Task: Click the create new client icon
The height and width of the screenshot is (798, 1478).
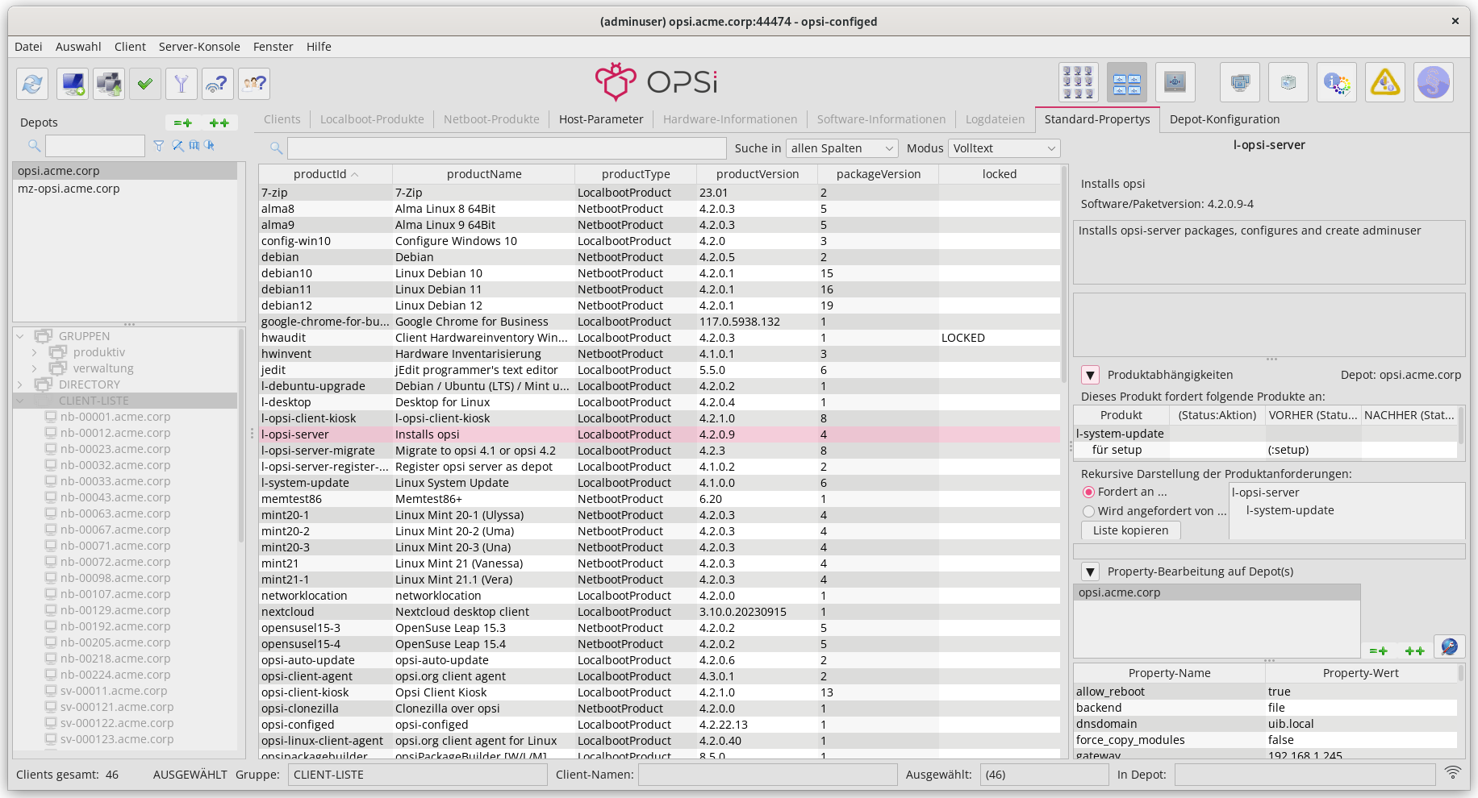Action: click(x=73, y=83)
